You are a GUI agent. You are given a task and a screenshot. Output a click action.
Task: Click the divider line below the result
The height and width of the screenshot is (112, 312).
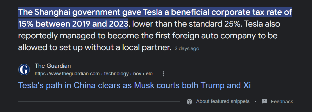click(x=99, y=101)
